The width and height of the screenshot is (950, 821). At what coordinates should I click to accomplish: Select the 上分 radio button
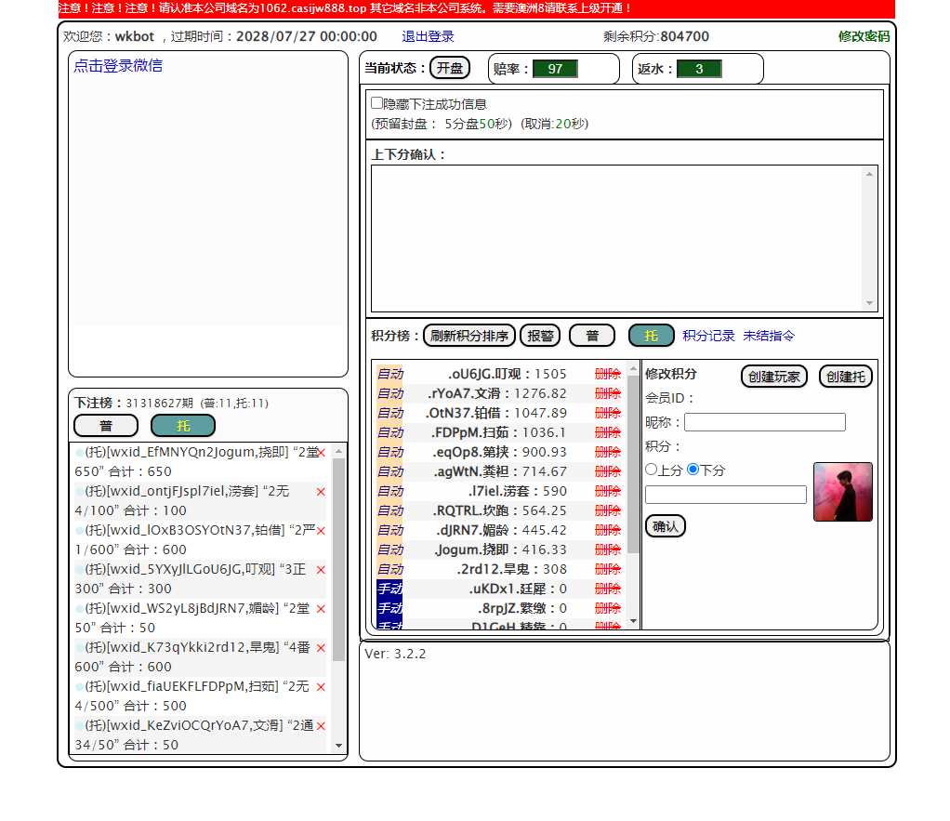coord(651,470)
